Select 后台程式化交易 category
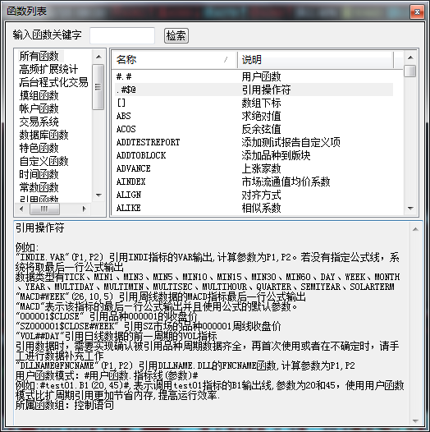 coord(53,82)
